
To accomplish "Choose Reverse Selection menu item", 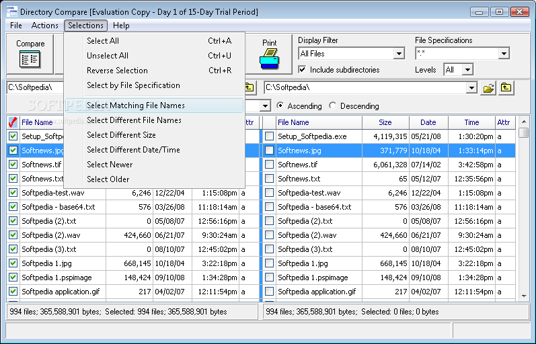I will [155, 71].
